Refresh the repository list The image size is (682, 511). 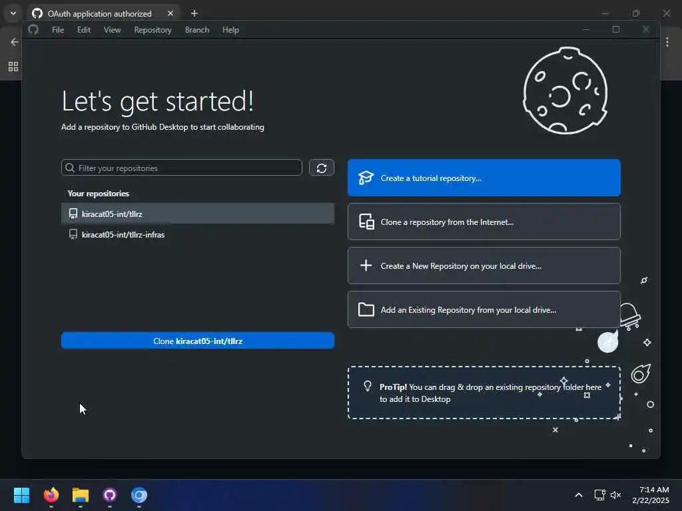point(322,168)
